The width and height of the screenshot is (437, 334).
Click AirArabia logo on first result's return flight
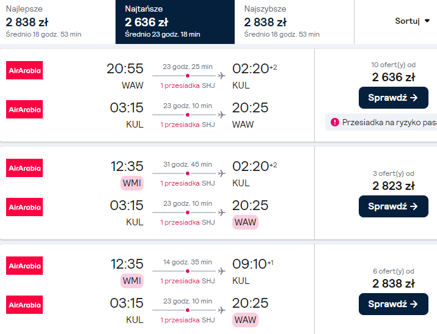pos(24,109)
